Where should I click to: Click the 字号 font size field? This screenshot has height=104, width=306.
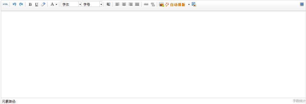point(91,4)
